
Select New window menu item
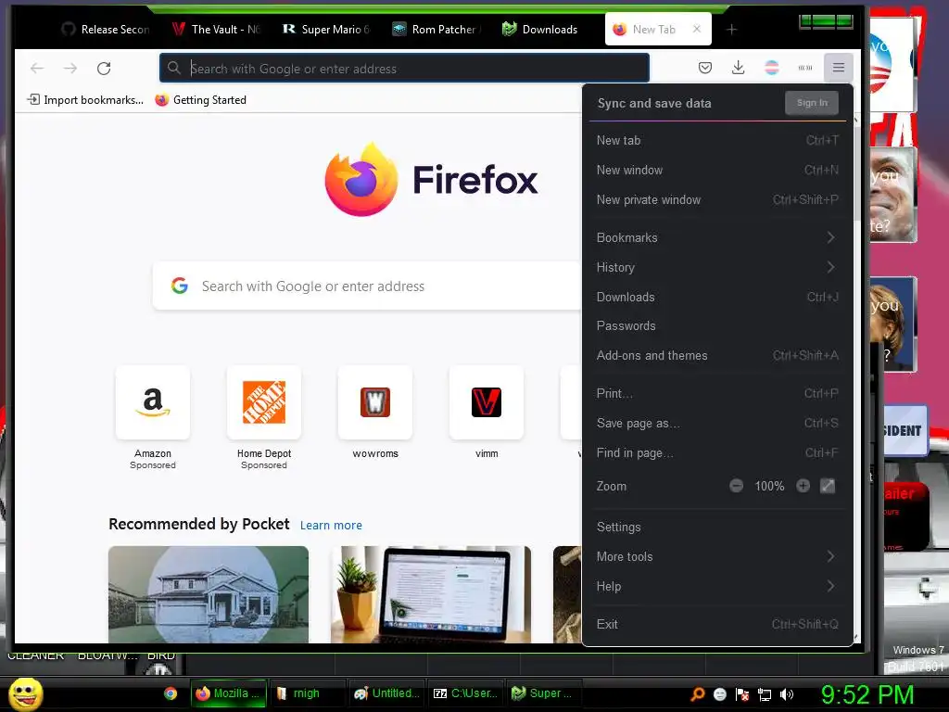(x=717, y=170)
